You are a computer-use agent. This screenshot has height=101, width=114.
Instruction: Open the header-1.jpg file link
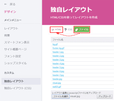[x=58, y=52]
